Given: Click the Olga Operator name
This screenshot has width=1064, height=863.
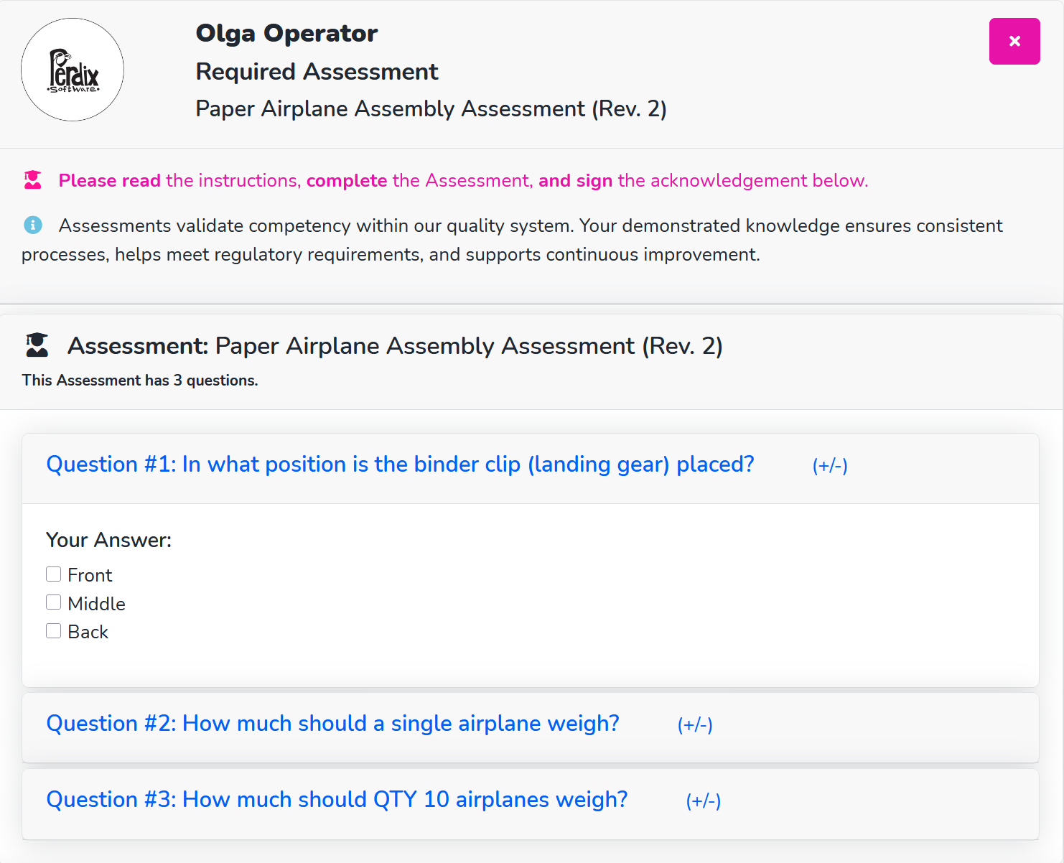Looking at the screenshot, I should (x=286, y=33).
